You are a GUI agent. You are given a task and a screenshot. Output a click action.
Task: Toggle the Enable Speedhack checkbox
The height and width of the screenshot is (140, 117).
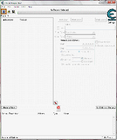click(97, 46)
